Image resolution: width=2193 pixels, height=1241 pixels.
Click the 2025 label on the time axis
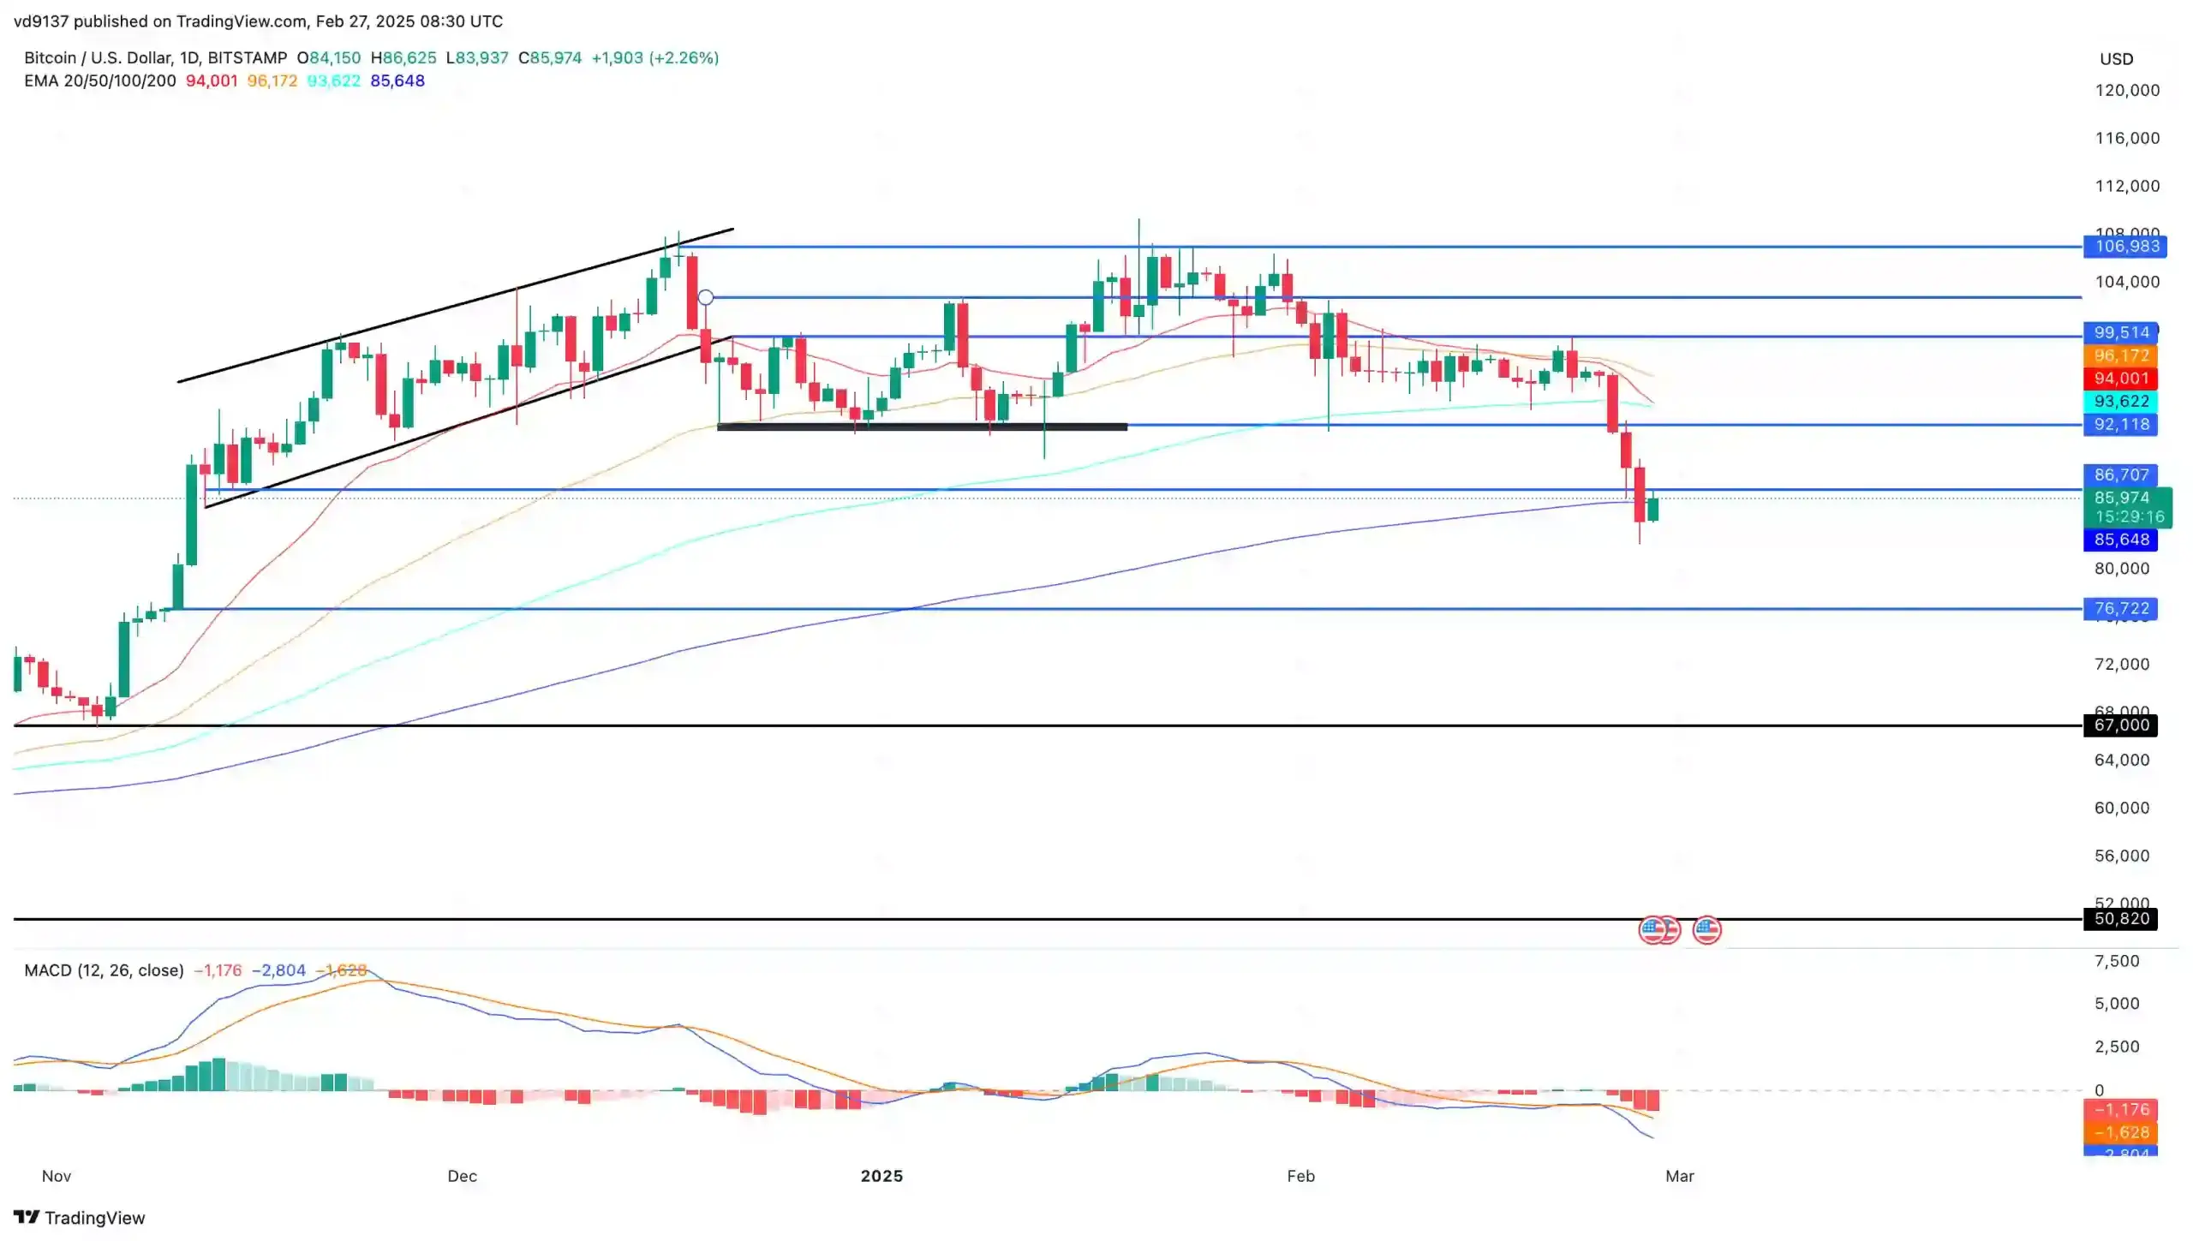pyautogui.click(x=881, y=1176)
